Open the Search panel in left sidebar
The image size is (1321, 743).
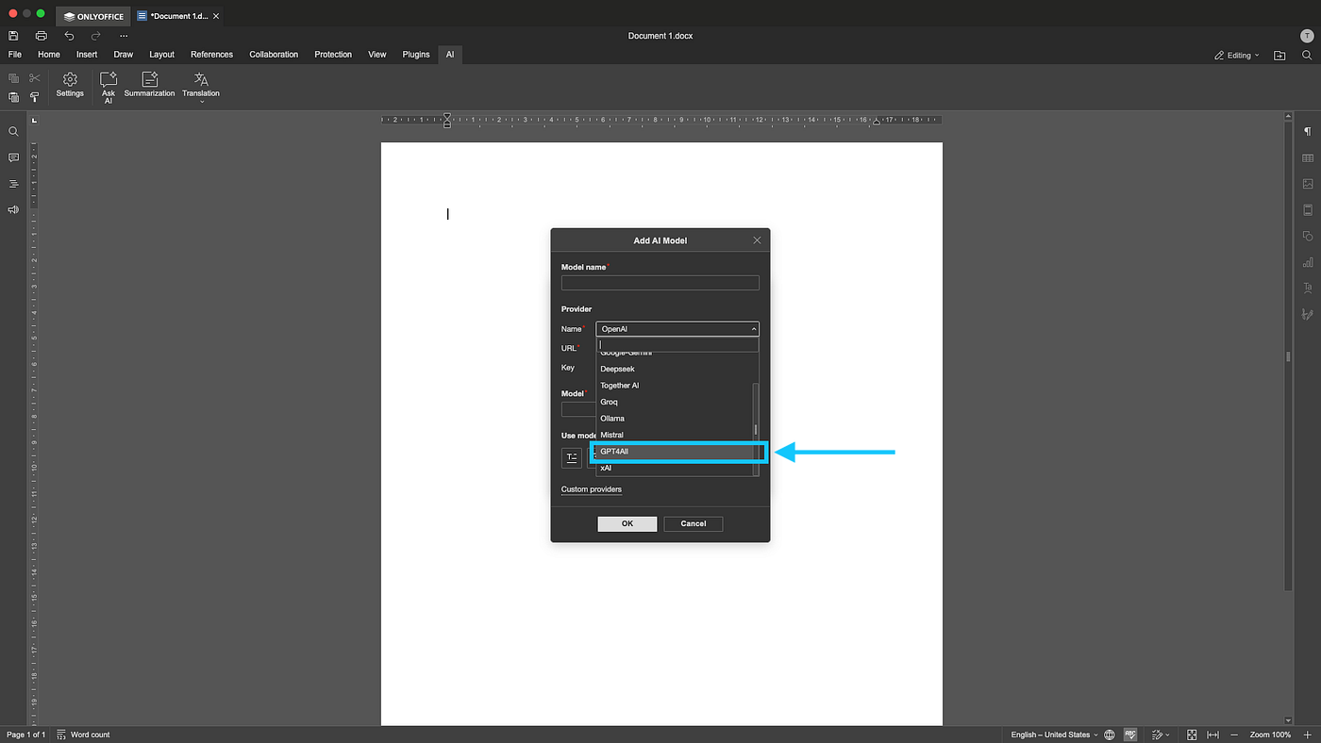coord(13,132)
